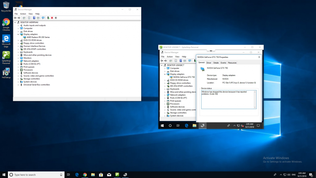The image size is (316, 178).
Task: Click the red Uninstall device toolbar icon
Action: coord(52,18)
